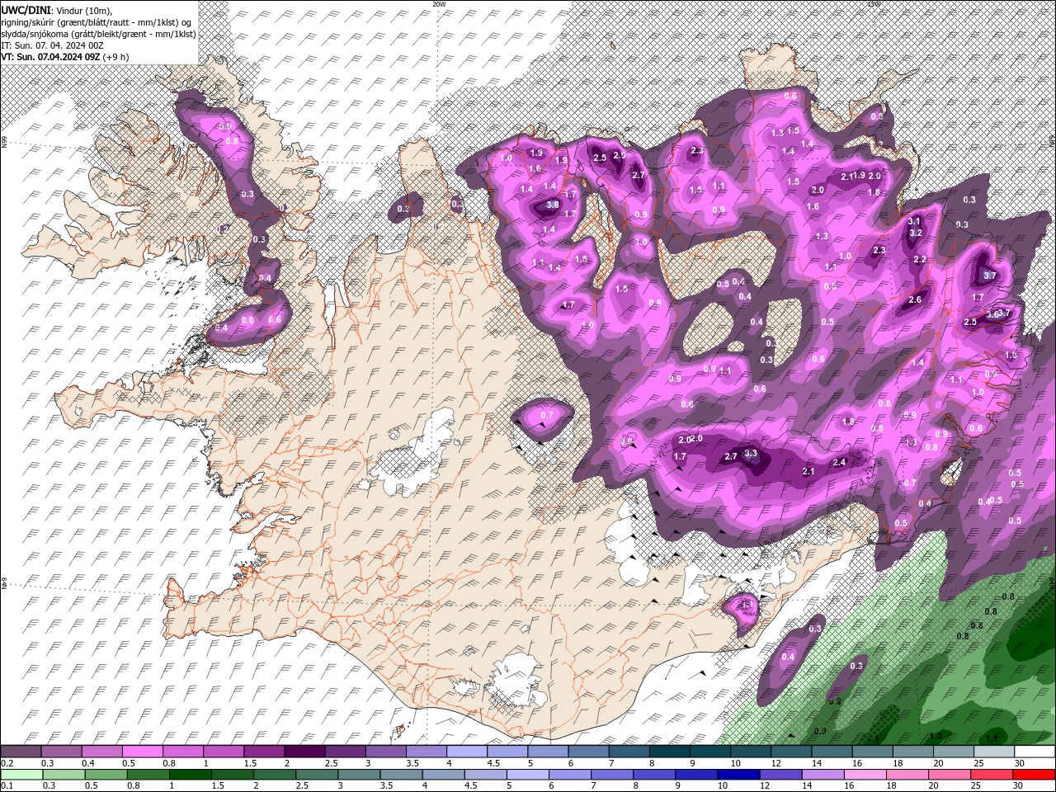Click the 2.2 snowfall value on the map
Image resolution: width=1056 pixels, height=792 pixels.
(x=921, y=259)
